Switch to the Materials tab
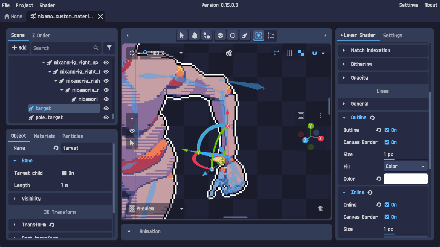Screen dimensions: 440x247 click(44, 136)
